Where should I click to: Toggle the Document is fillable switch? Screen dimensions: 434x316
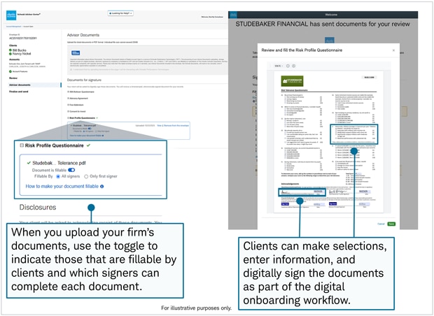coord(71,169)
